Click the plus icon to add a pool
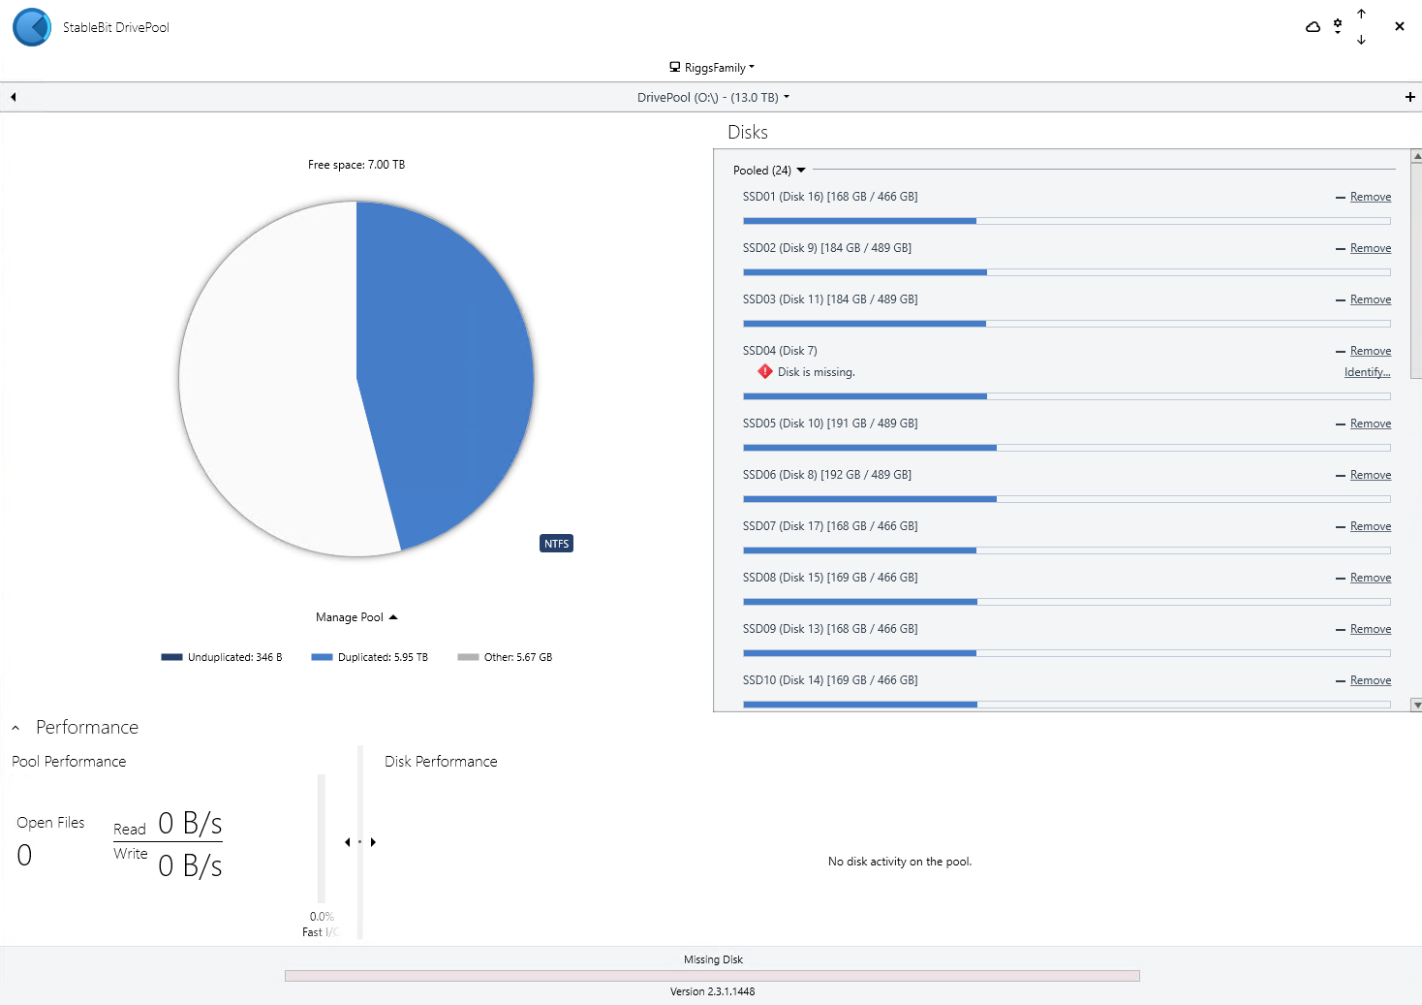Viewport: 1422px width, 1005px height. tap(1410, 97)
